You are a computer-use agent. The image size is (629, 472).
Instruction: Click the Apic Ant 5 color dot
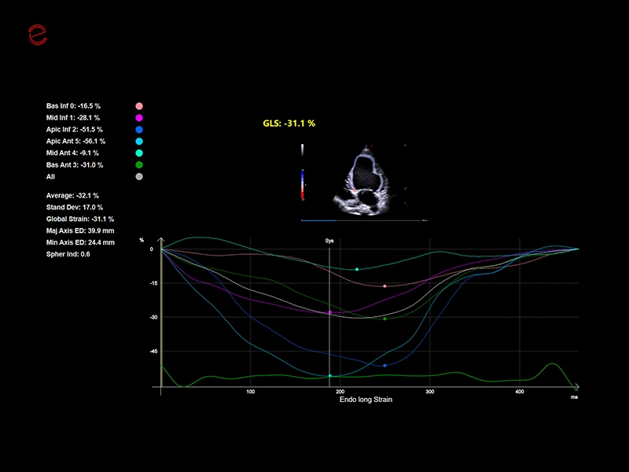point(139,141)
